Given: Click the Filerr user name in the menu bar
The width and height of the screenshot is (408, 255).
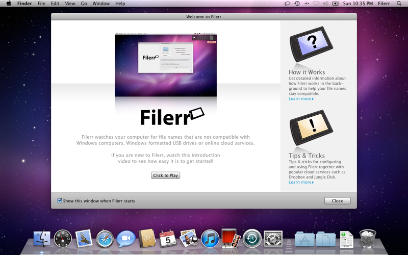Looking at the screenshot, I should coord(384,4).
